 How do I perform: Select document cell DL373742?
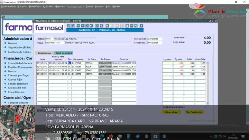[x=79, y=63]
